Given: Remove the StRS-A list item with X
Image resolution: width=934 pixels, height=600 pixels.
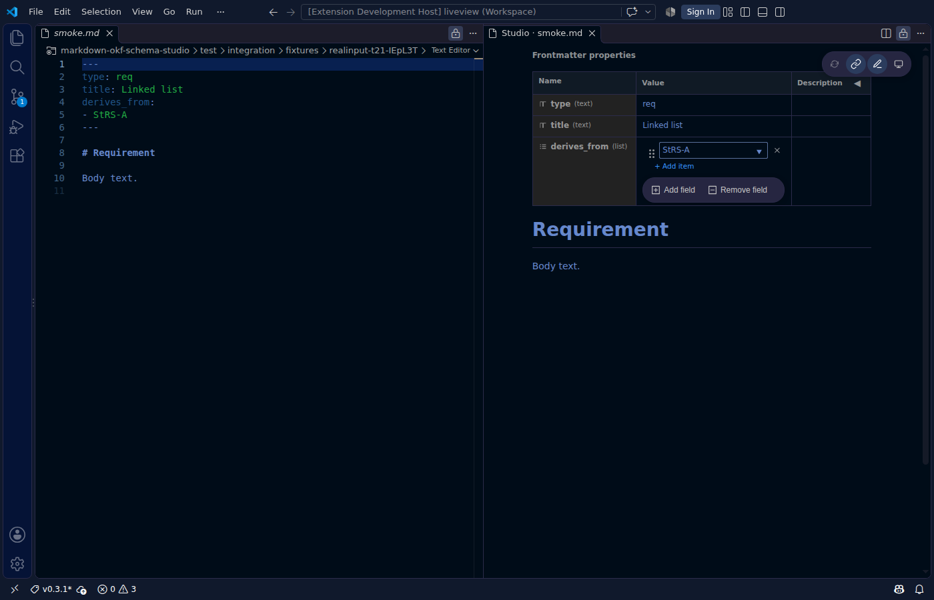Looking at the screenshot, I should 777,151.
